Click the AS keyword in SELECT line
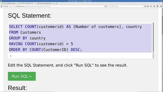 pos(69,27)
